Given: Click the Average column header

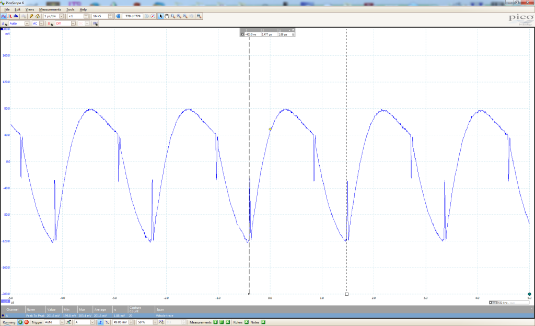Looking at the screenshot, I should pos(100,310).
